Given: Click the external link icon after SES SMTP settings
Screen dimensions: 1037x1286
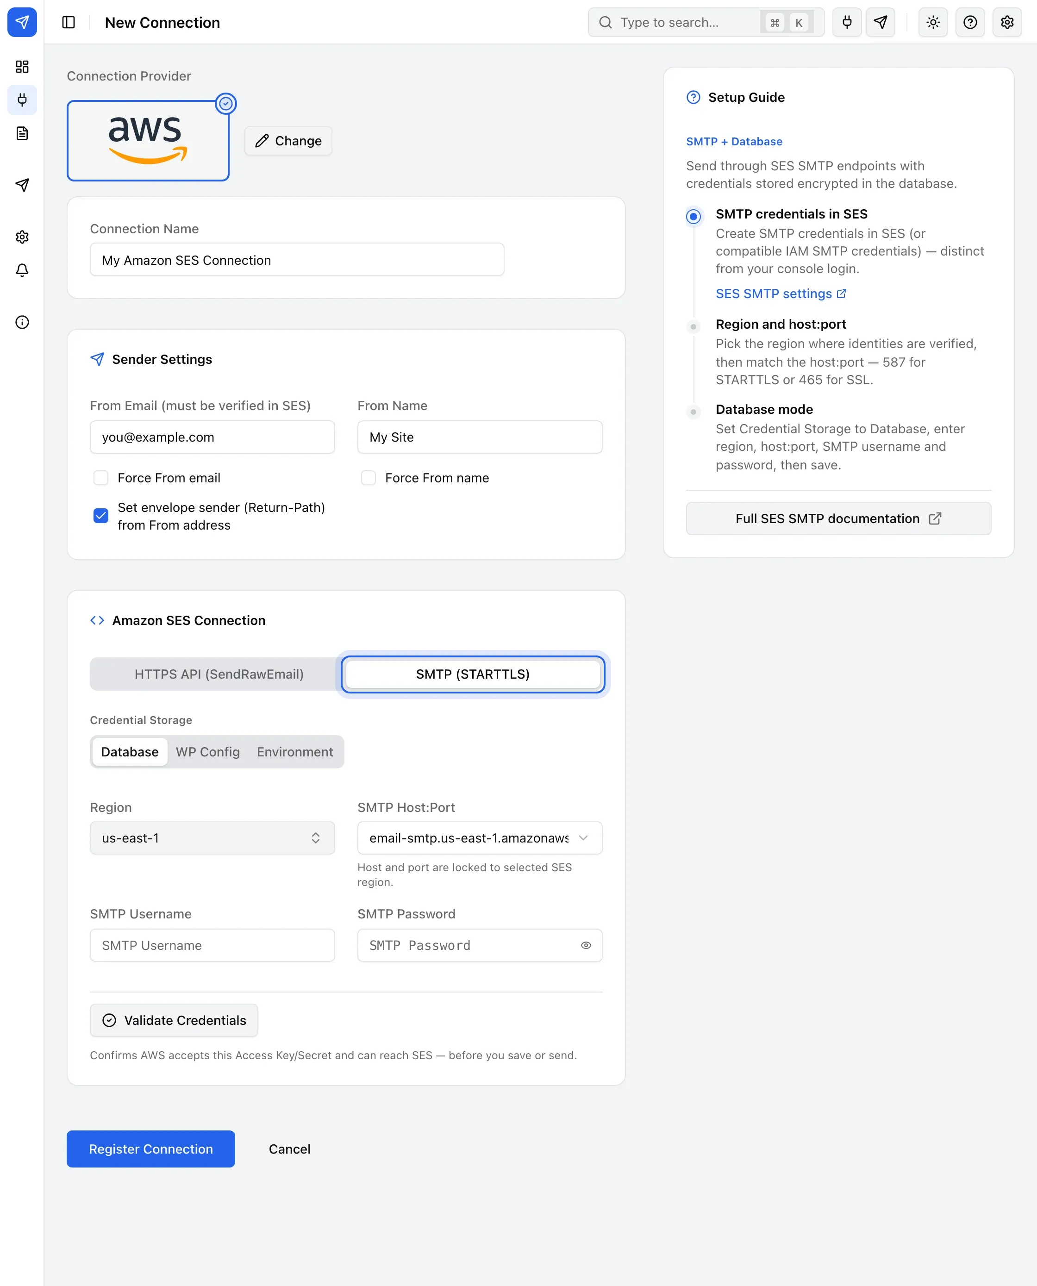Looking at the screenshot, I should (x=841, y=294).
